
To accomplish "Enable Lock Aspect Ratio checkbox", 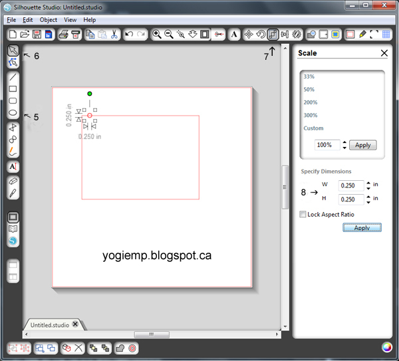I will [303, 215].
